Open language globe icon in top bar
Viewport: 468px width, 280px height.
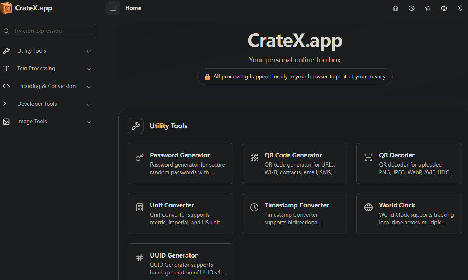pyautogui.click(x=444, y=8)
